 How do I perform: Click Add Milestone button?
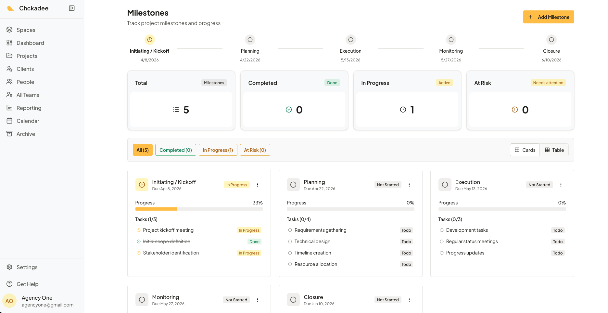pyautogui.click(x=549, y=17)
